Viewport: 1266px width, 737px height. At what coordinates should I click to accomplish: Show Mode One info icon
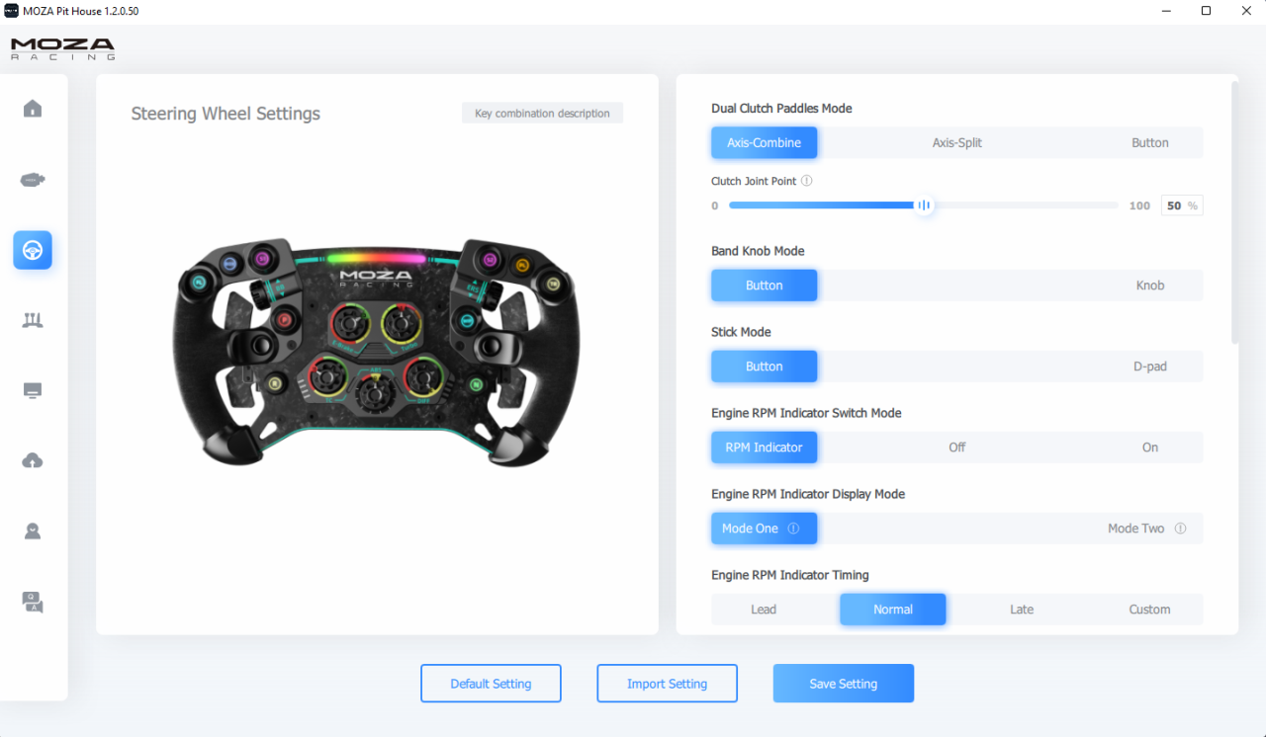[x=793, y=529]
